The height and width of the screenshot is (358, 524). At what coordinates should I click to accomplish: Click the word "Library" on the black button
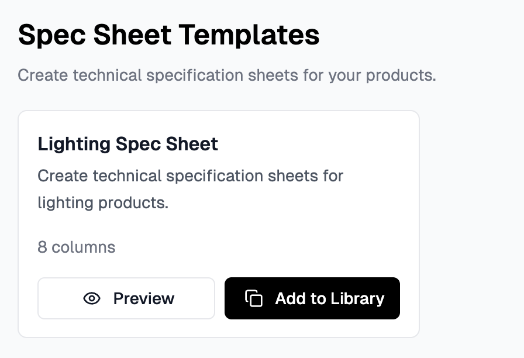357,298
